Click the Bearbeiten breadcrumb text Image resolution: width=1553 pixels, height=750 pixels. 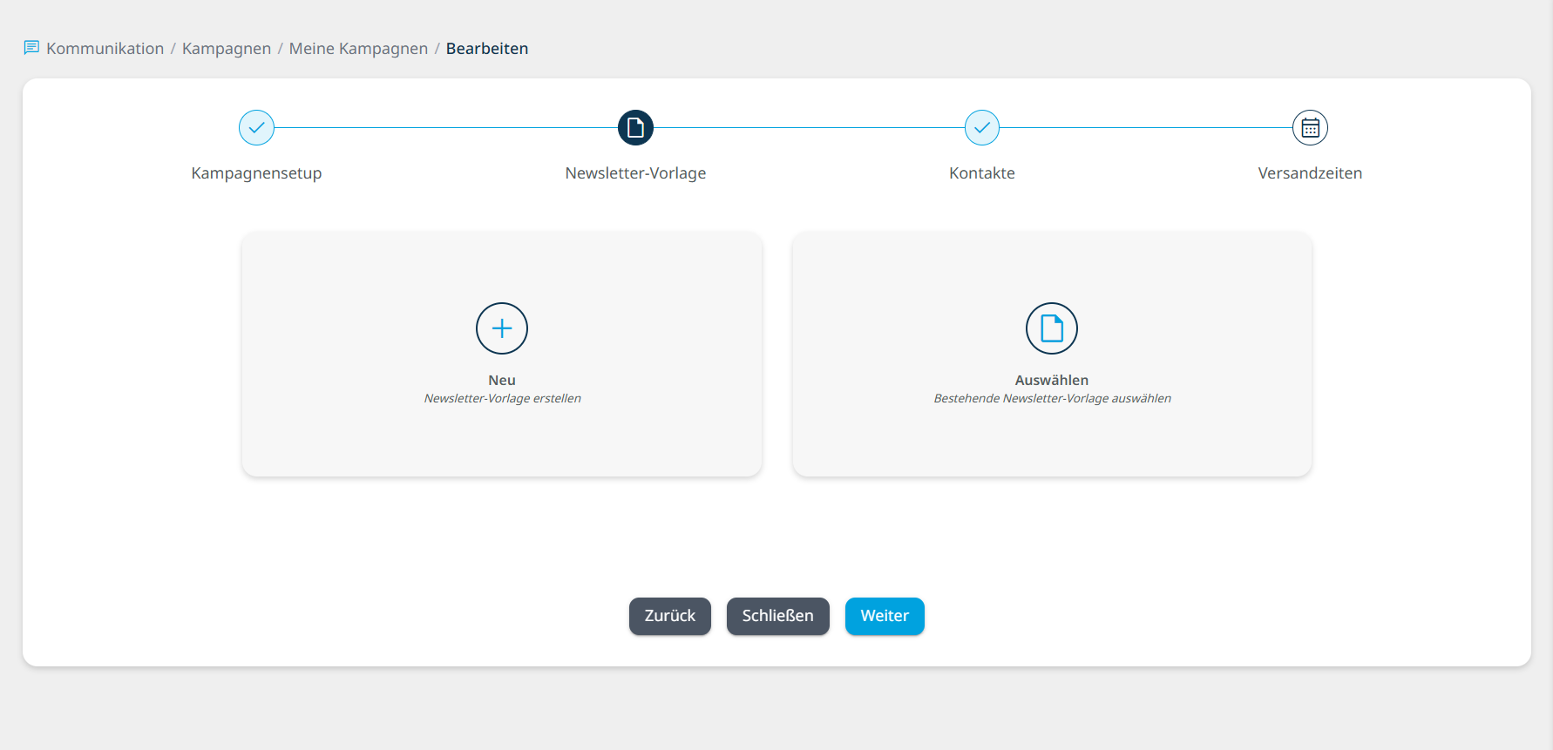tap(487, 49)
